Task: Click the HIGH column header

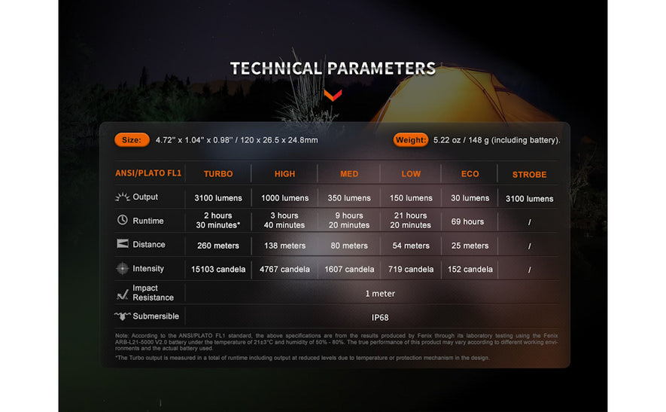Action: point(284,174)
